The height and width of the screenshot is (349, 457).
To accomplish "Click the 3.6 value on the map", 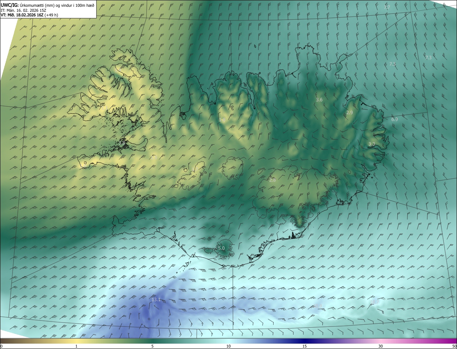I will click(x=319, y=100).
